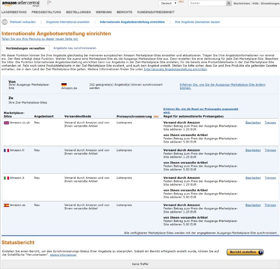Image resolution: width=280 pixels, height=269 pixels.
Task: Open the Deutsch language dropdown
Action: (x=168, y=3)
